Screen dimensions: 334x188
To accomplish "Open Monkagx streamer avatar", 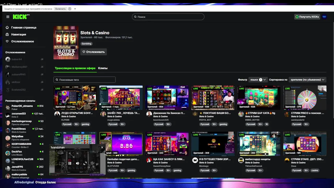I will point(195,160).
